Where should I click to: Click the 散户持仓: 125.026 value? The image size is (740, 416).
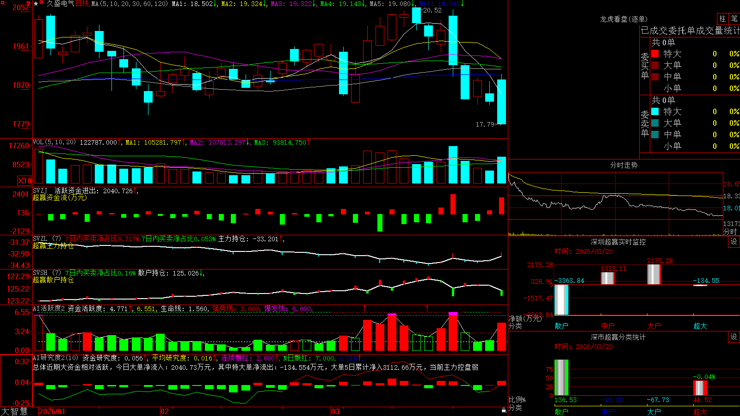pyautogui.click(x=171, y=273)
